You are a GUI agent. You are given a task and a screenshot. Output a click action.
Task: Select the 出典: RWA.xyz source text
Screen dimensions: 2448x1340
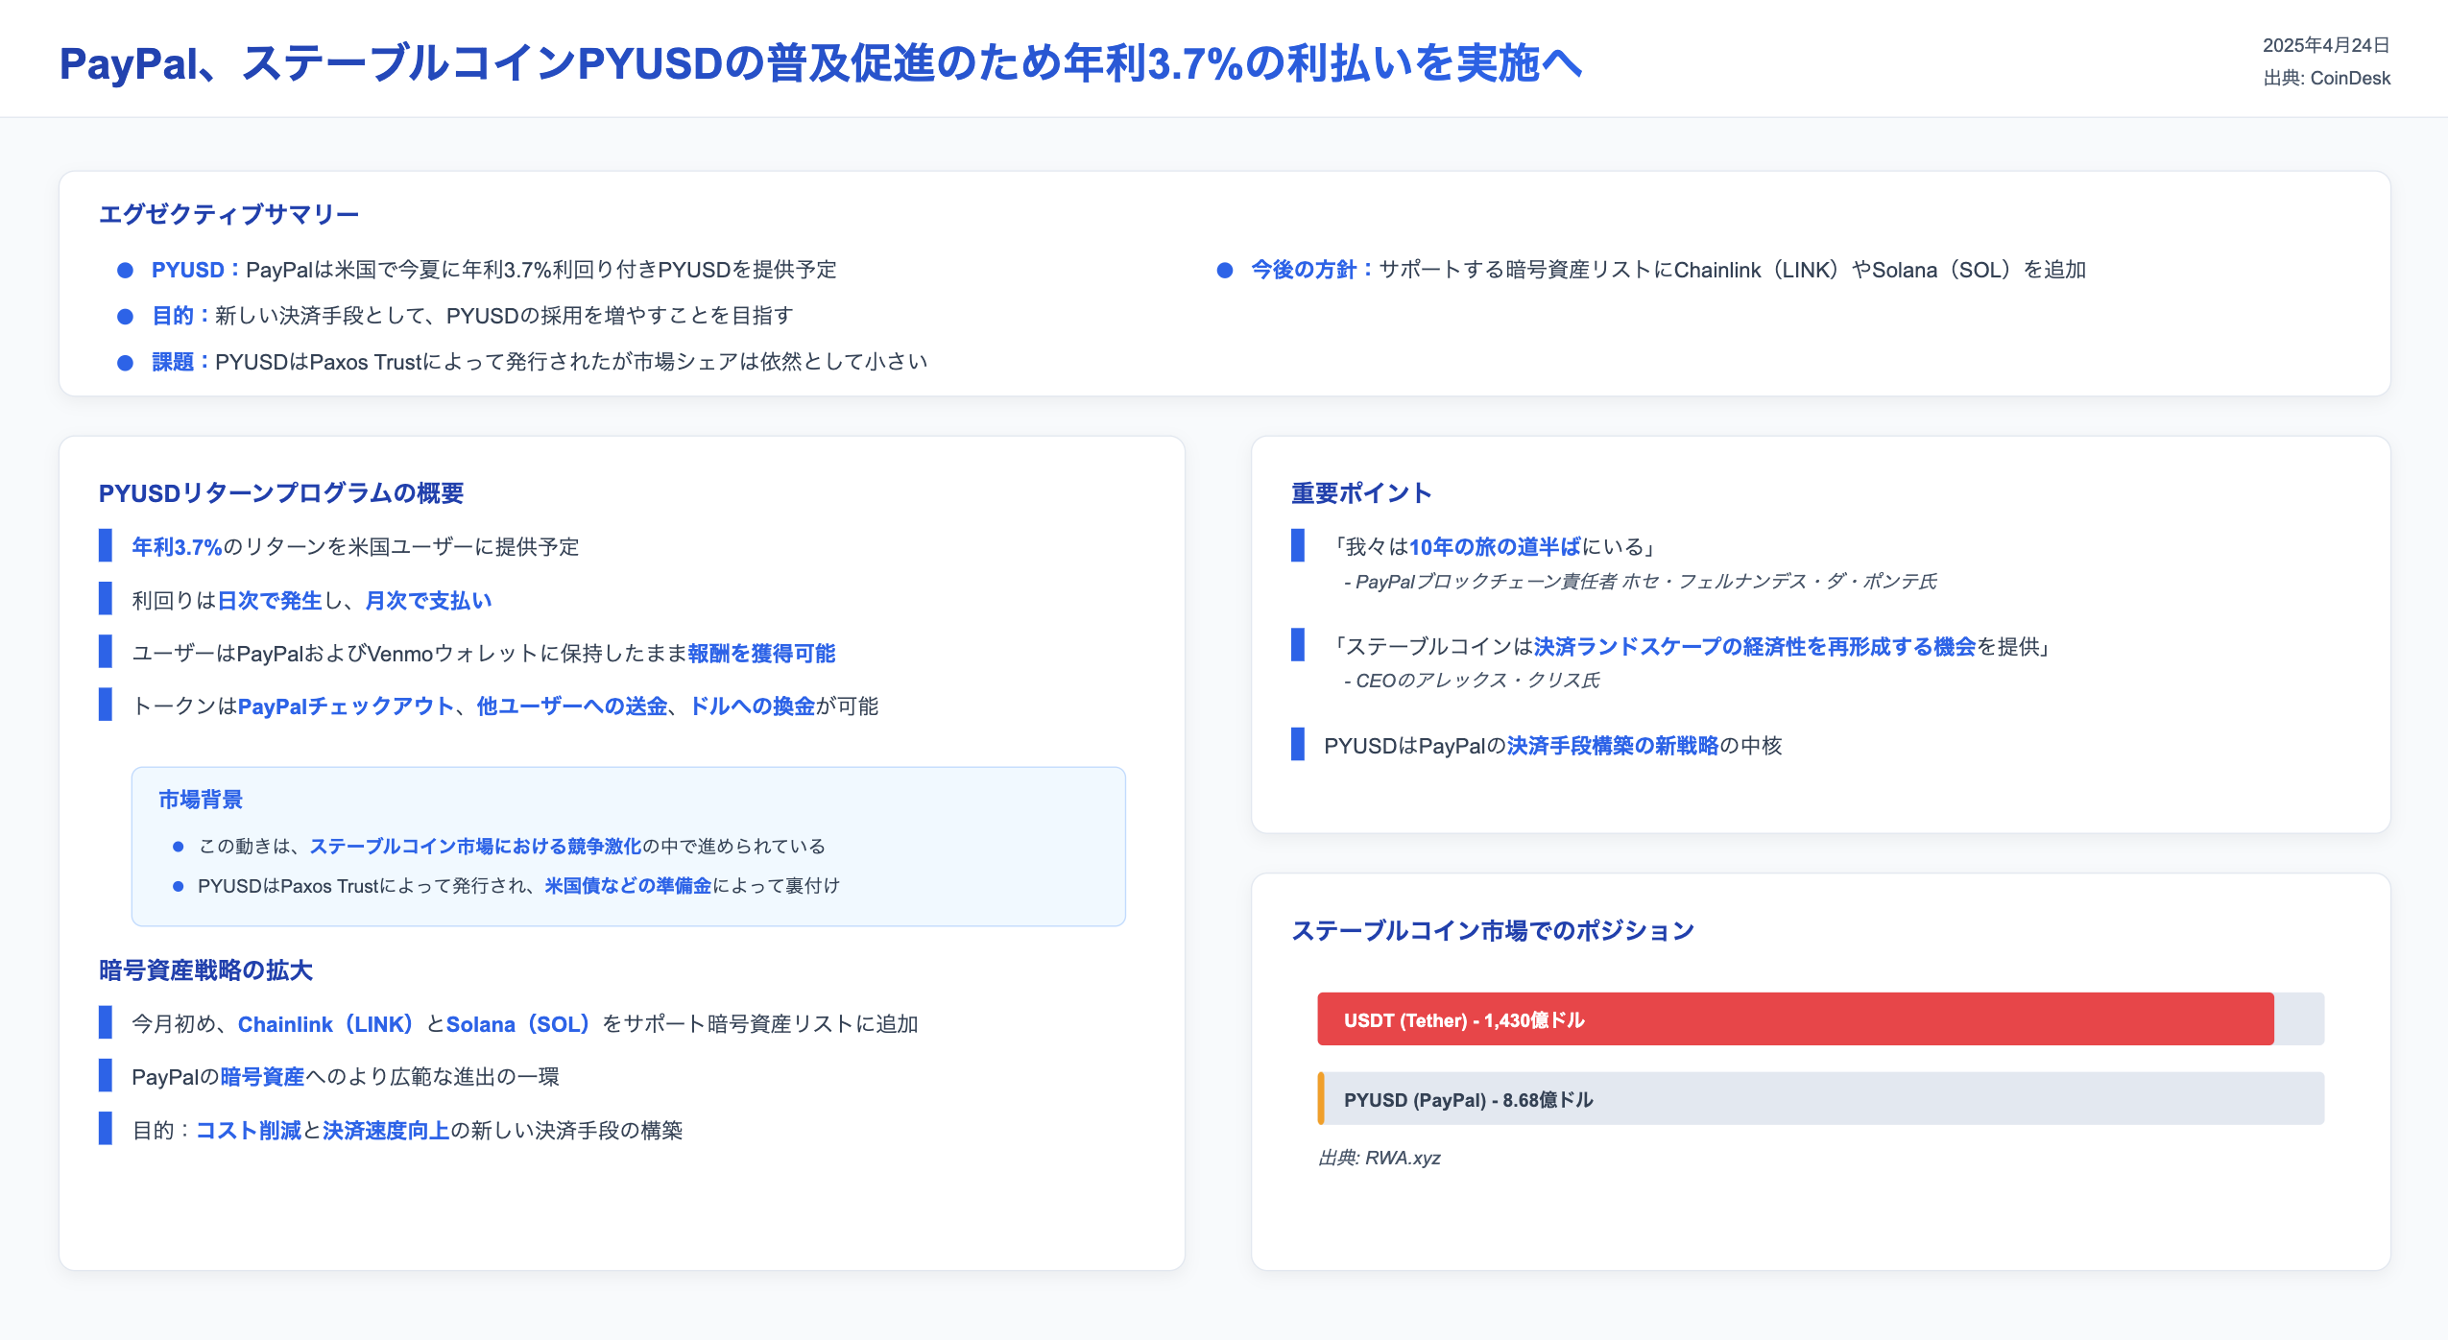(x=1380, y=1158)
